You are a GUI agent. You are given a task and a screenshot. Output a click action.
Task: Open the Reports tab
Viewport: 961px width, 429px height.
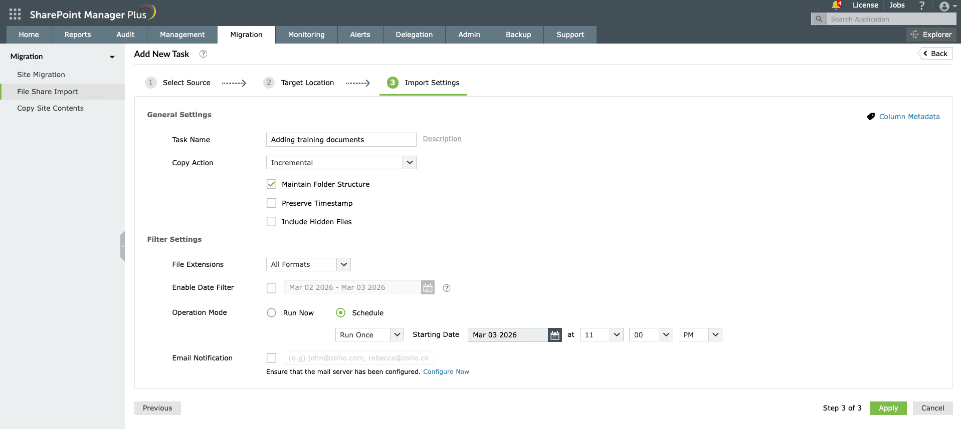(78, 35)
